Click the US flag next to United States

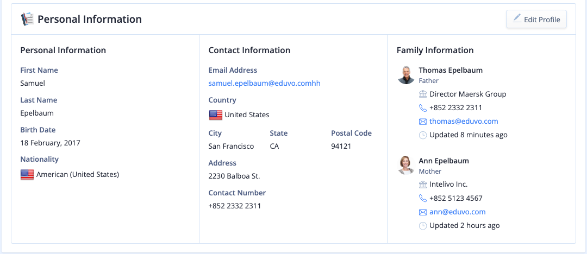216,115
